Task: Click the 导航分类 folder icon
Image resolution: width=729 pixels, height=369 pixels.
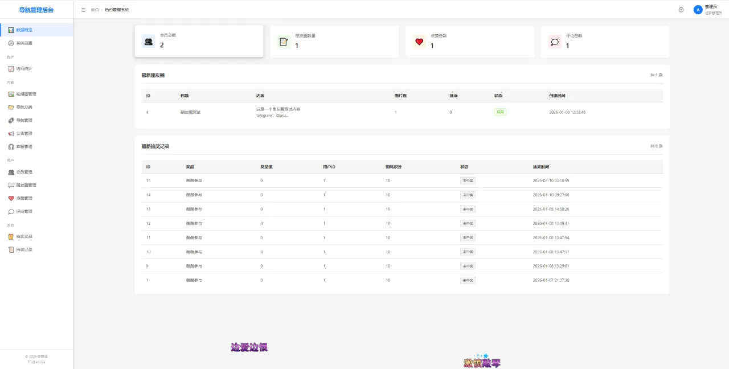Action: pyautogui.click(x=11, y=107)
